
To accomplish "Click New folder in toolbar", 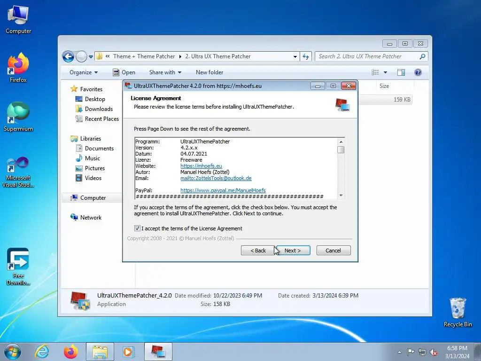I will [x=209, y=72].
